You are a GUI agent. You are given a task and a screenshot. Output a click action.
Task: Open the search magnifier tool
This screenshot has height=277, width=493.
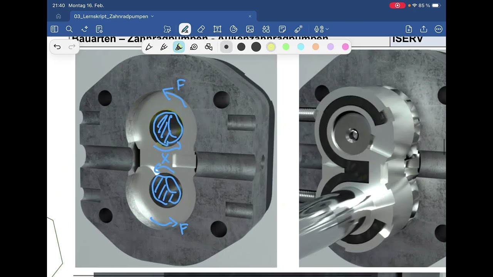click(x=69, y=29)
